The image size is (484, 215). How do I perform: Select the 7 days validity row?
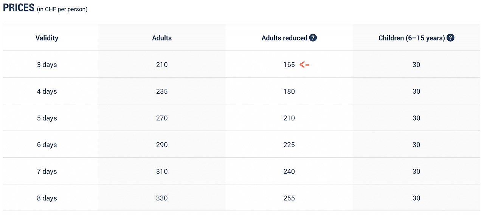[x=242, y=171]
